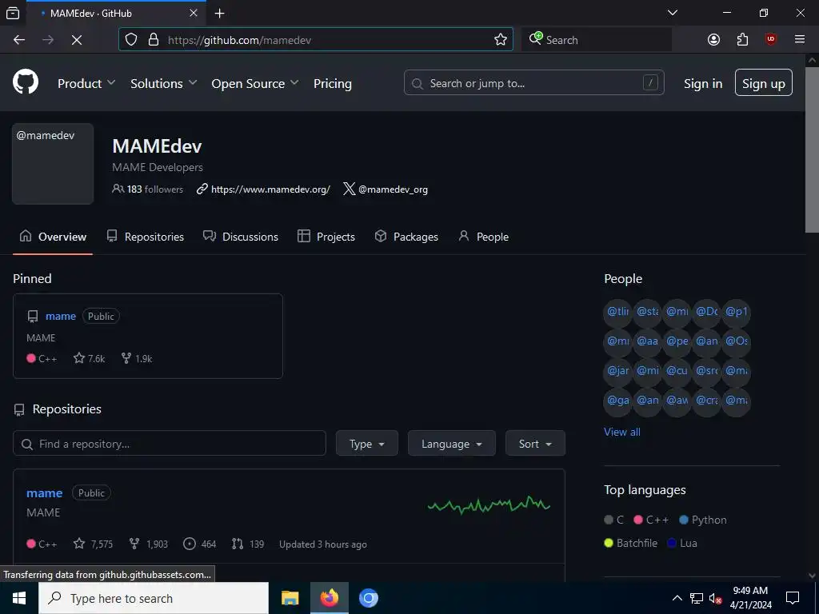Close the MAMEdev GitHub tab
This screenshot has width=819, height=614.
pos(194,13)
